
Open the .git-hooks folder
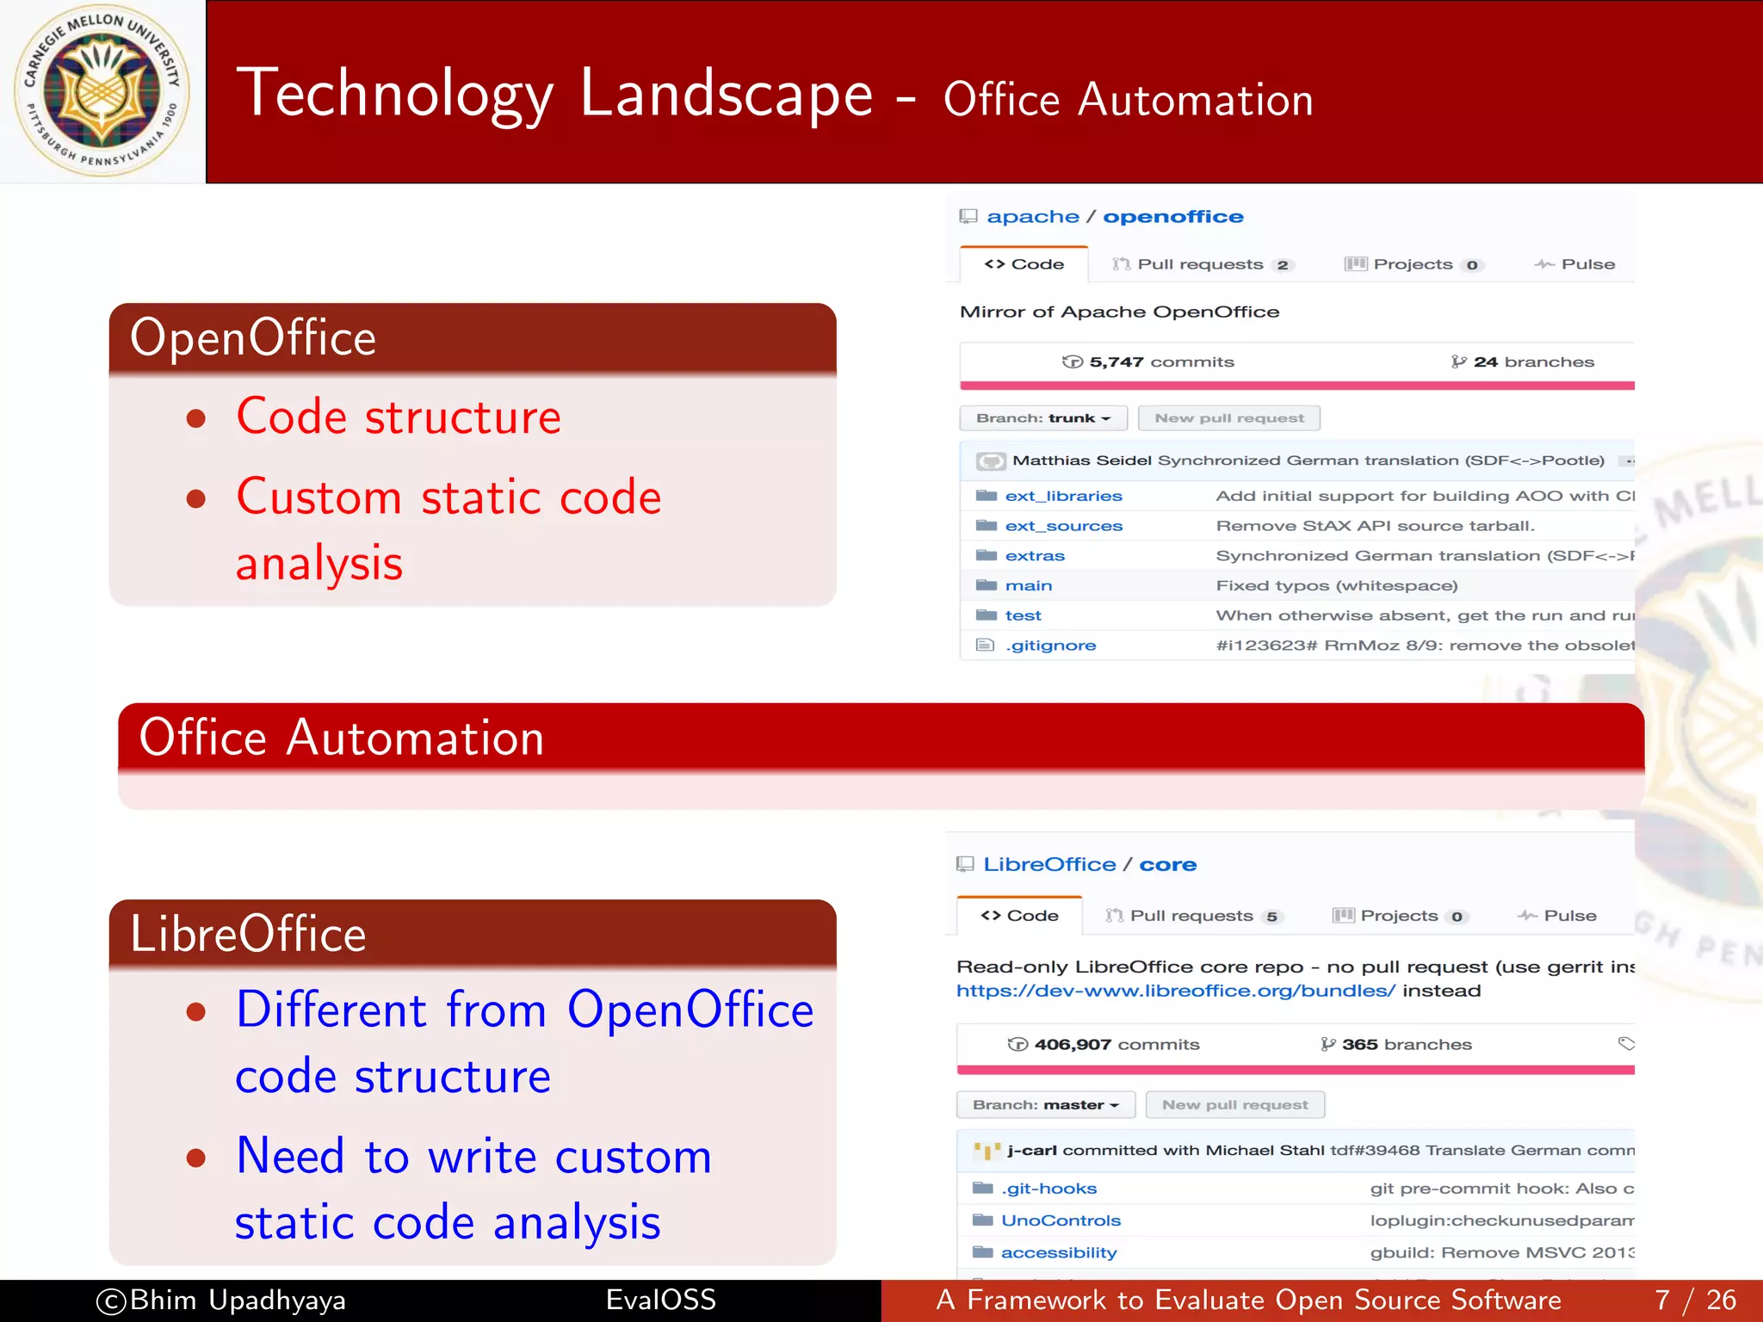coord(1049,1189)
